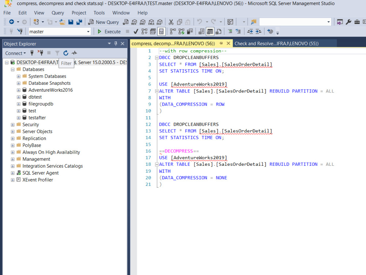
Task: Open the Connect dropdown in Object Explorer
Action: pyautogui.click(x=15, y=53)
